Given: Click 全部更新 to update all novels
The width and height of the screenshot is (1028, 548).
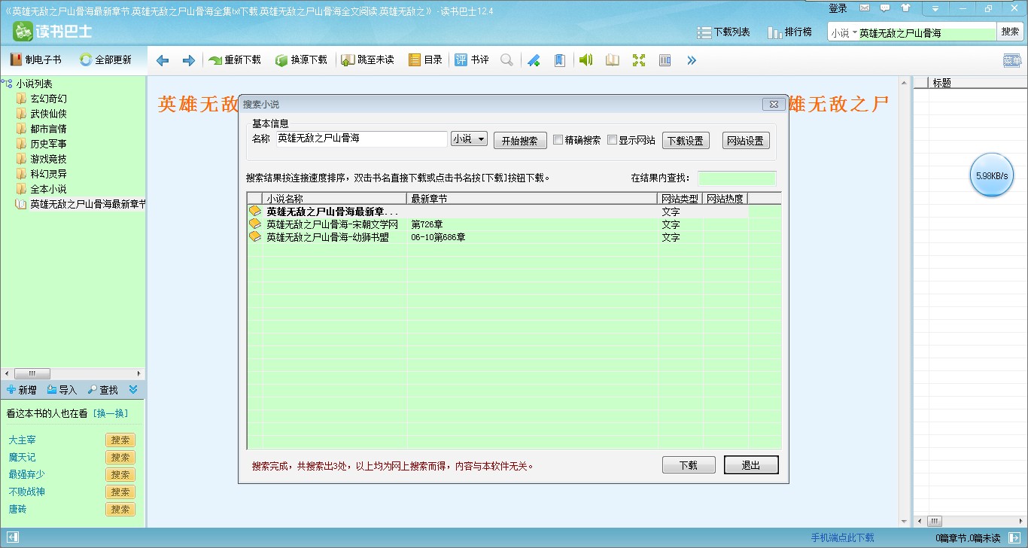Looking at the screenshot, I should [x=106, y=59].
